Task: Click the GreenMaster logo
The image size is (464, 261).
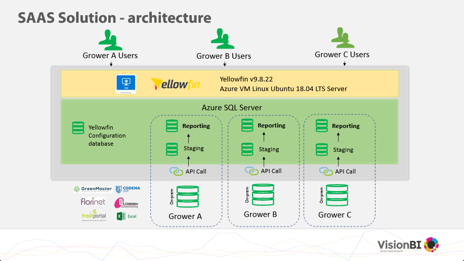Action: pos(93,189)
